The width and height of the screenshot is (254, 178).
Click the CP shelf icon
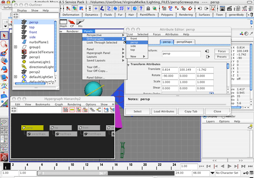click(x=72, y=23)
